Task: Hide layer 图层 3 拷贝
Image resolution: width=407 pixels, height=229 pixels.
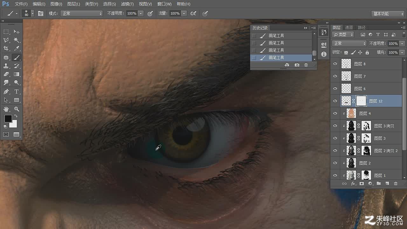Action: 335,126
